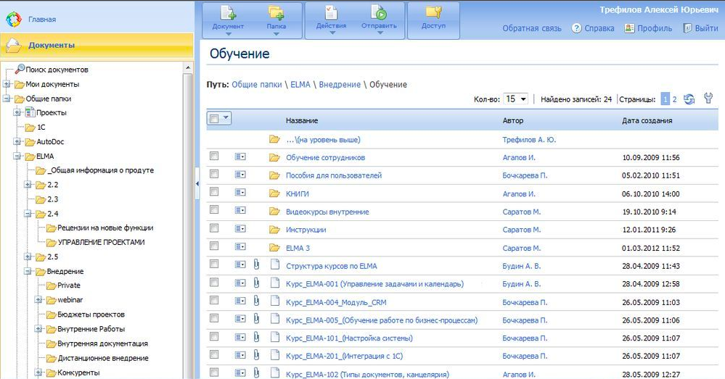
Task: Expand Мои документы tree node
Action: click(x=7, y=84)
